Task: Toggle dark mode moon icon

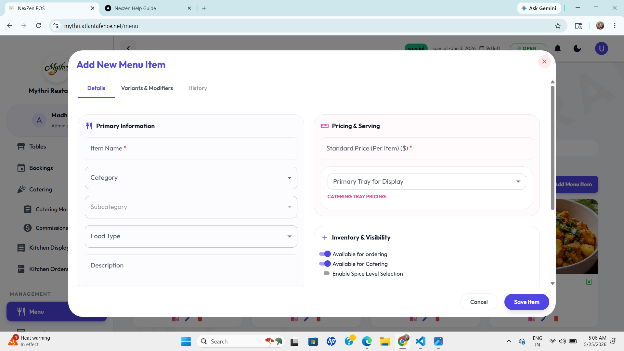Action: tap(577, 49)
